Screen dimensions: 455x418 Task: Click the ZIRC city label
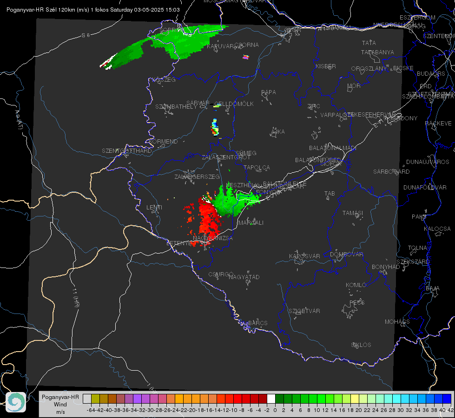(314, 106)
